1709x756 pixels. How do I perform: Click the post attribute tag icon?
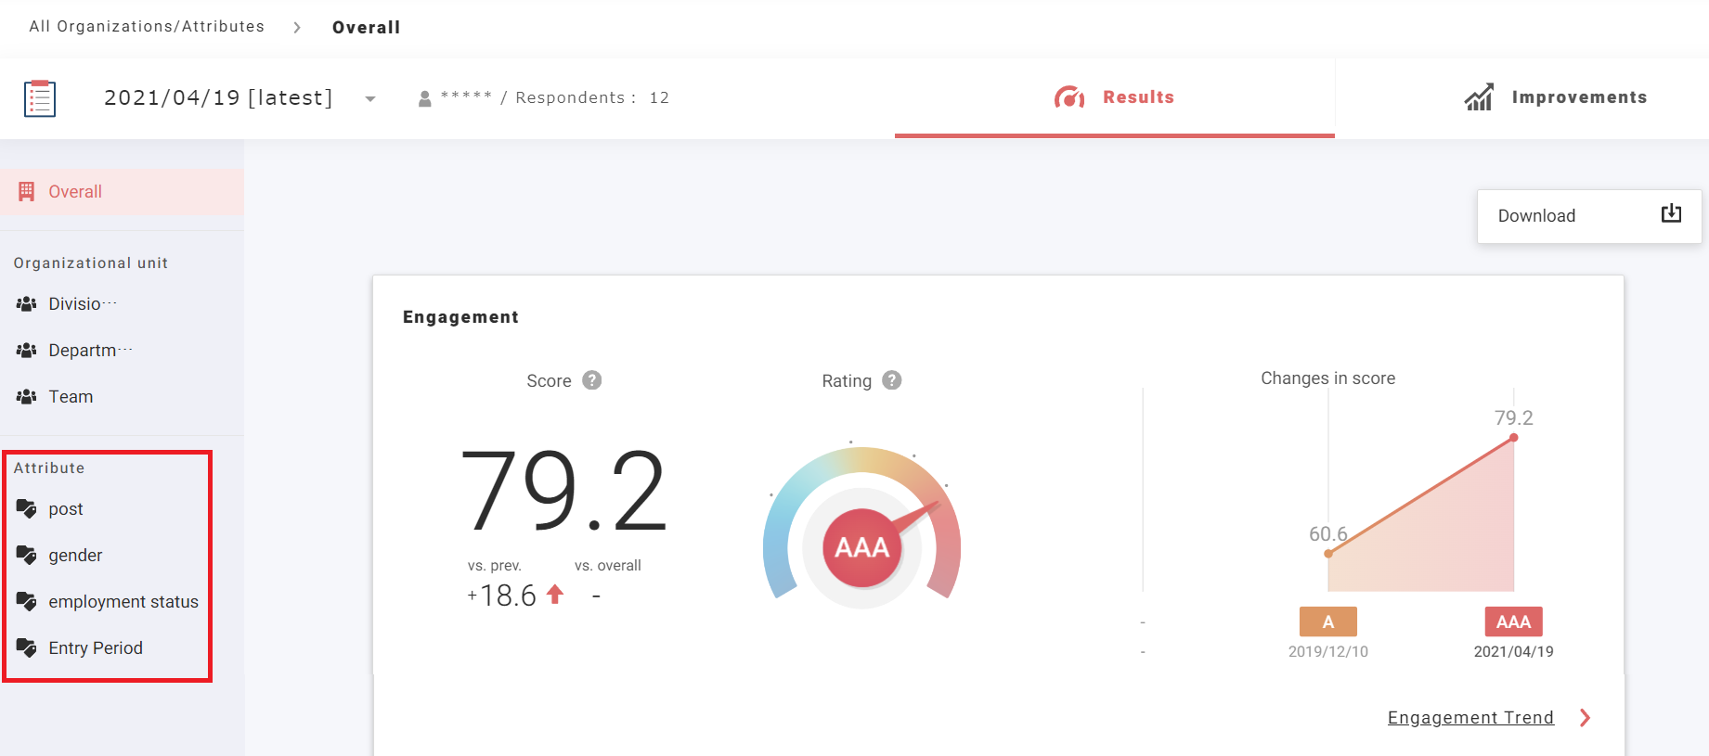(26, 508)
